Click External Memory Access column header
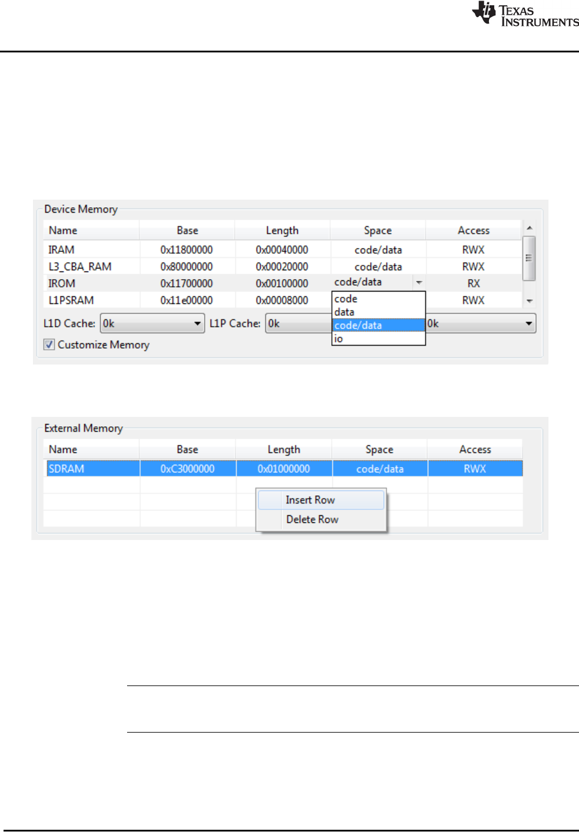The height and width of the screenshot is (838, 579). point(475,449)
